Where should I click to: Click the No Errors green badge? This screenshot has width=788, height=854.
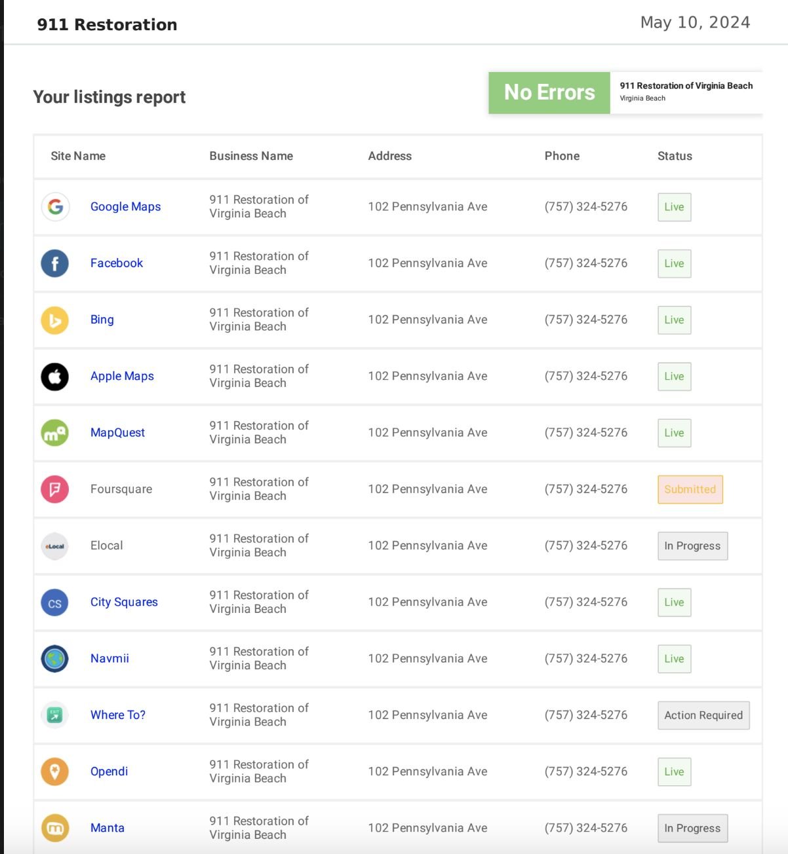point(549,92)
